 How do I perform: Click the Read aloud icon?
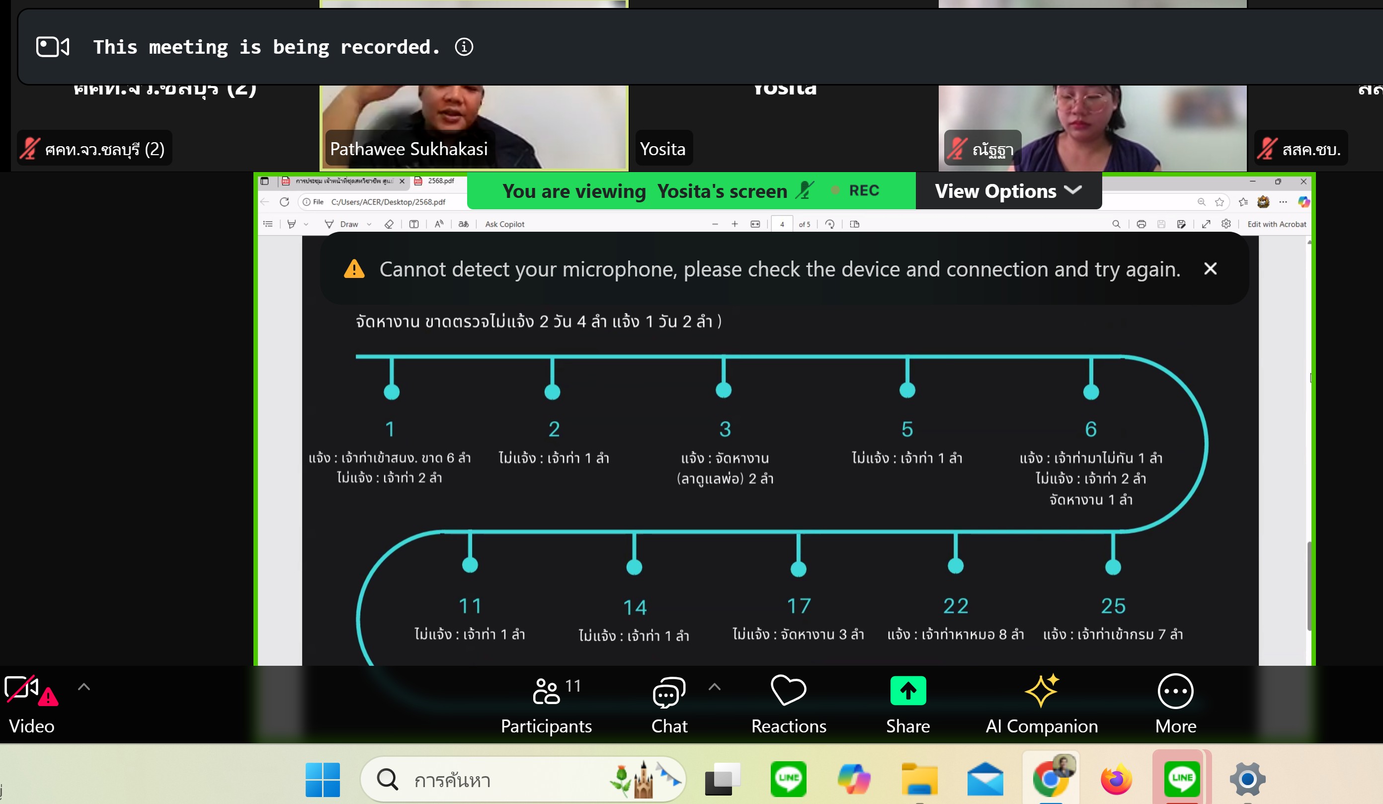click(439, 224)
